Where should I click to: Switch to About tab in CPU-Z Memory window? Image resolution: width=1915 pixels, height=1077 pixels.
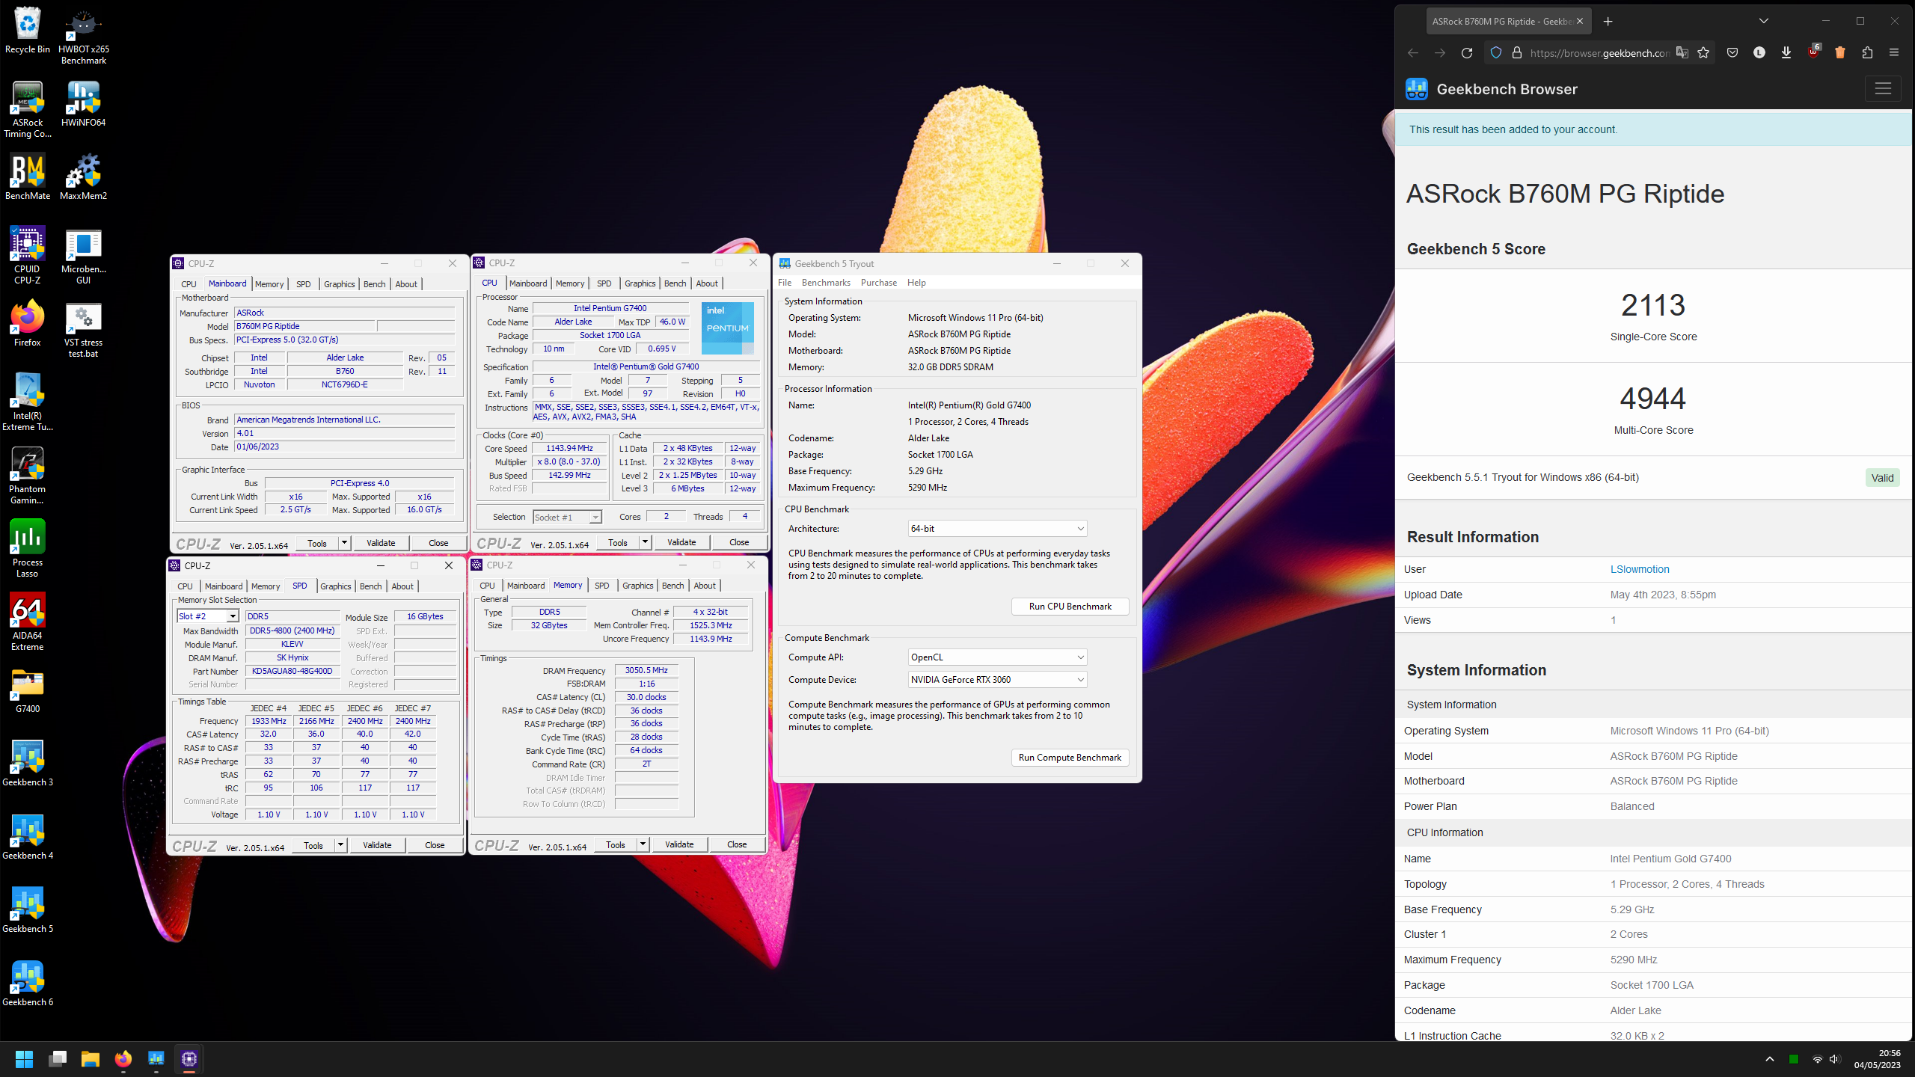[x=705, y=586]
